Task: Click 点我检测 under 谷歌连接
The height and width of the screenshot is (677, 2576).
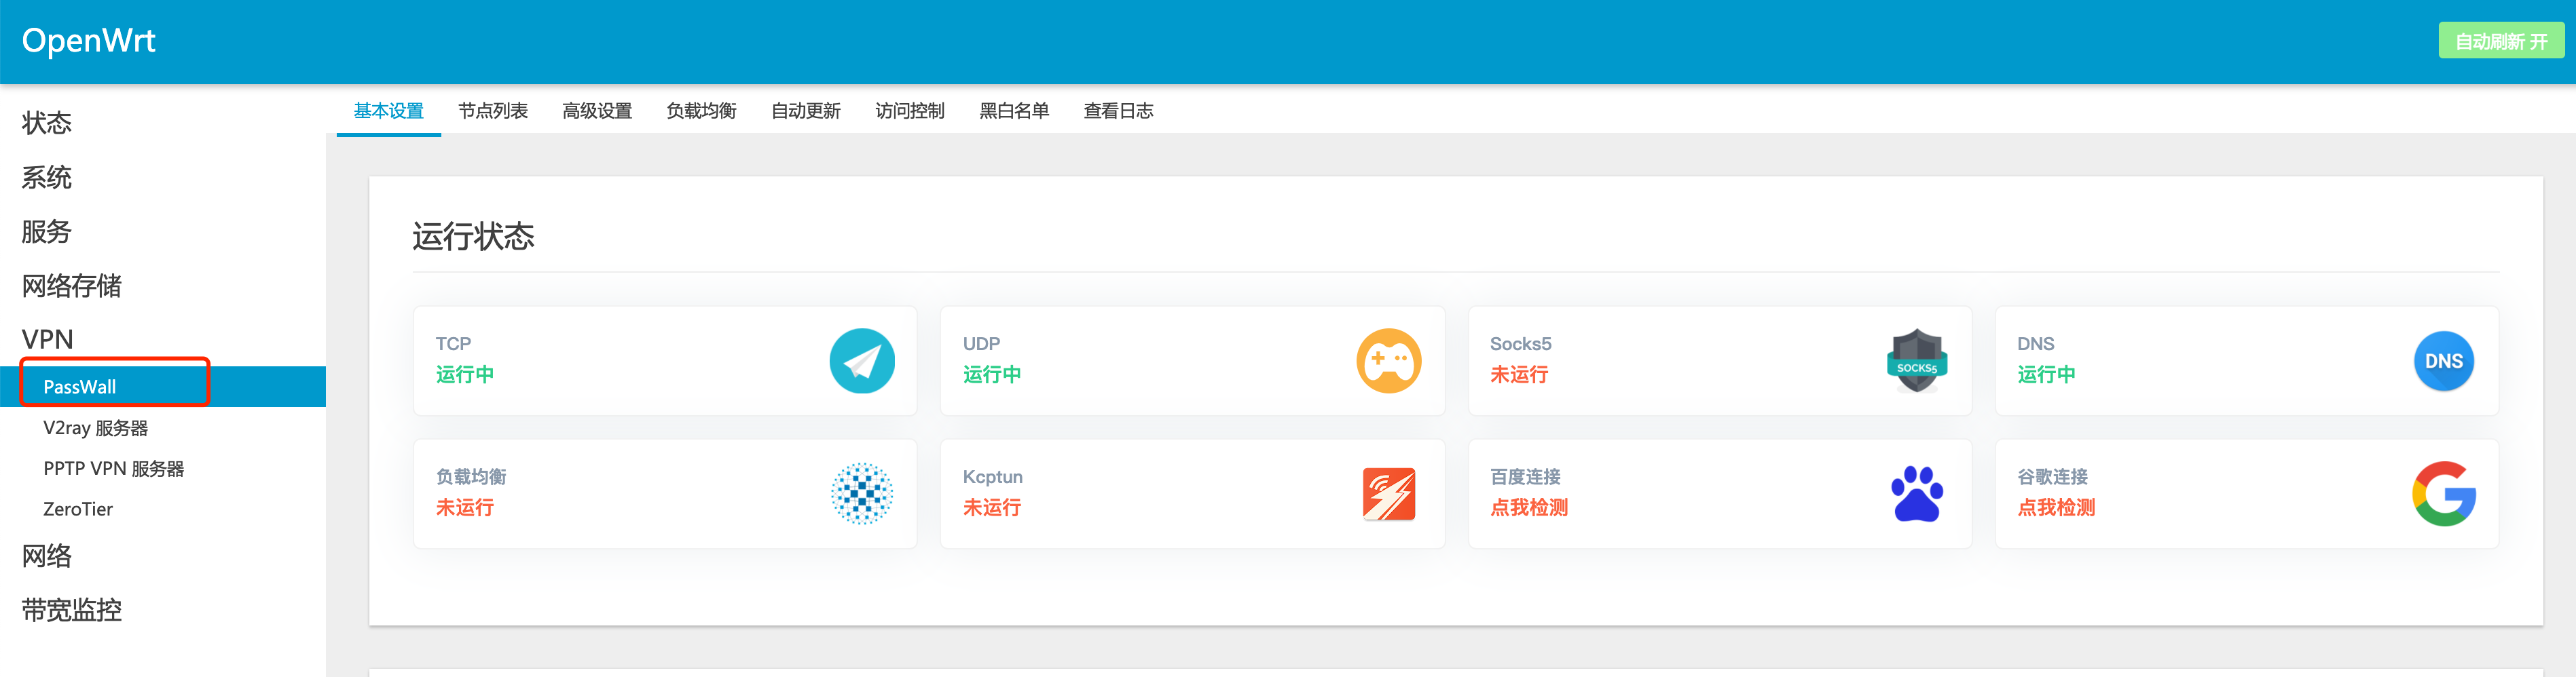Action: point(2055,507)
